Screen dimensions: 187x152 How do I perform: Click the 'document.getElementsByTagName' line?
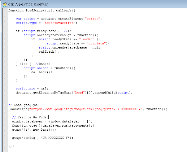coord(74,93)
